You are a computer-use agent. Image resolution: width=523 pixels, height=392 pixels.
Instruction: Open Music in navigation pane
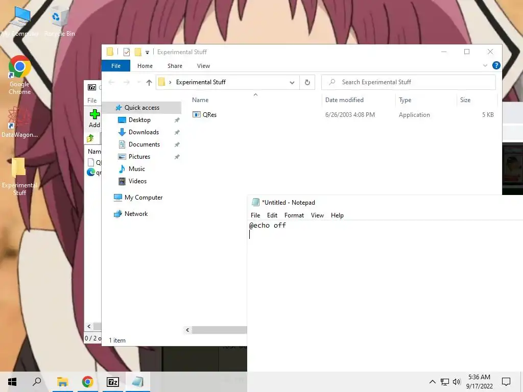point(137,169)
